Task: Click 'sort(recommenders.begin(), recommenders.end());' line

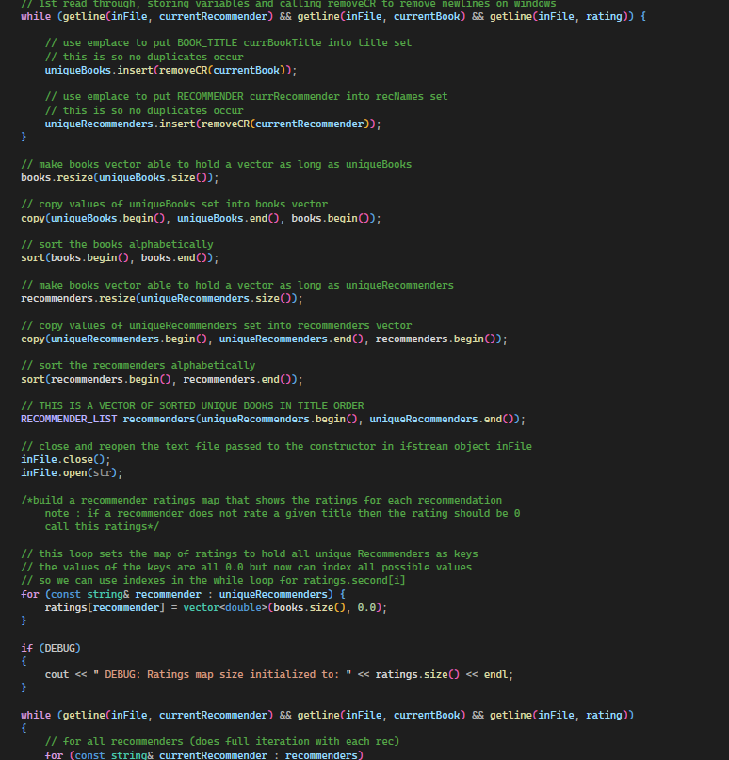Action: coord(162,379)
